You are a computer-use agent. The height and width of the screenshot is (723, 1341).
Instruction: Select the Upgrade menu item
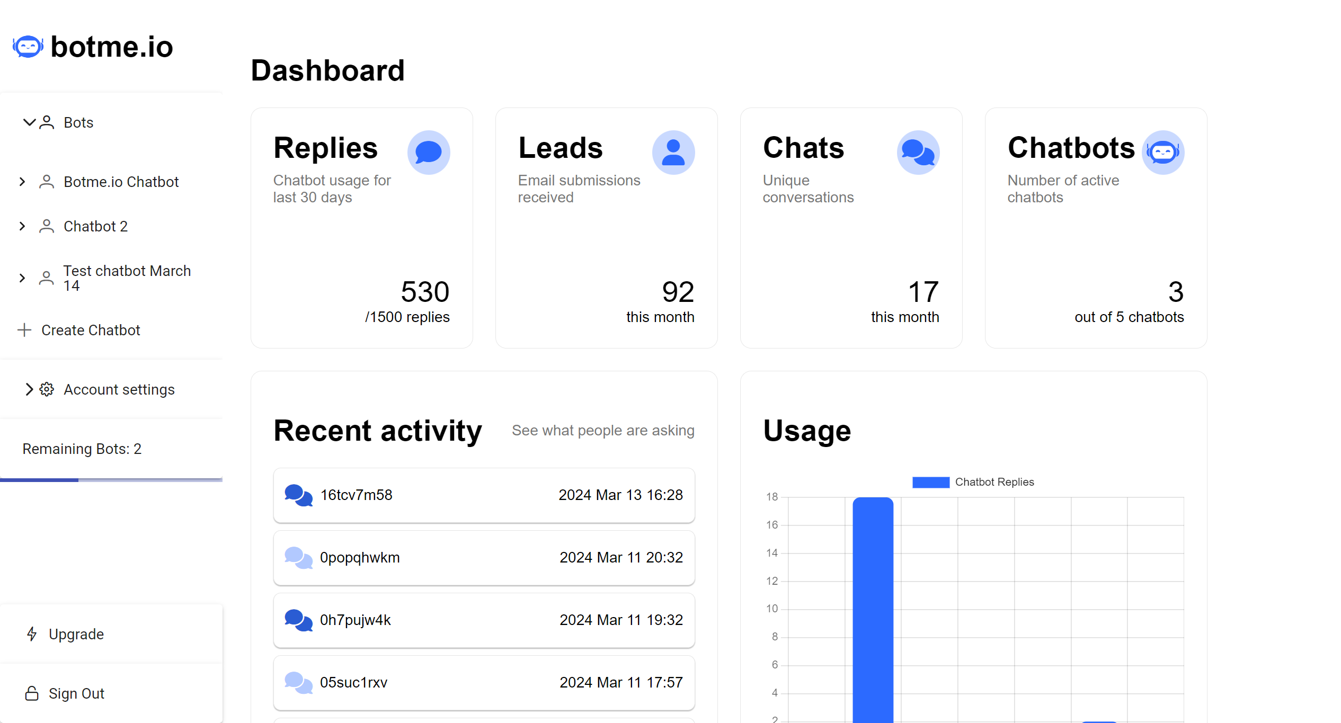pos(76,634)
